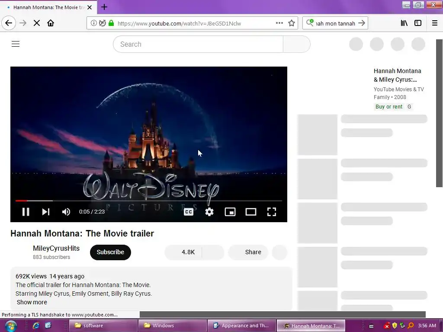Switch to theater mode
443x332 pixels.
[251, 212]
